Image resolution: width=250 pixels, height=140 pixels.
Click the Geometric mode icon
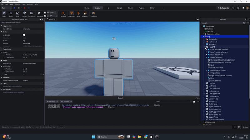pyautogui.click(x=39, y=13)
